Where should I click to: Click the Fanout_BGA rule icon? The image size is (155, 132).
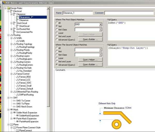[18, 77]
